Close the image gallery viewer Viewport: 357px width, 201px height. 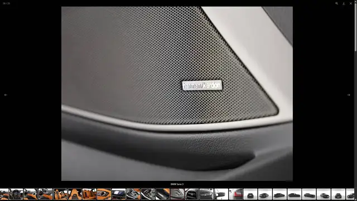[x=351, y=3]
